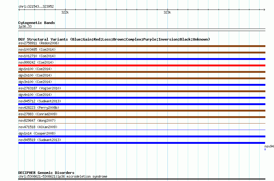Click the DECIPHER Genomic Disorders track title
Screen dimensions: 274x181
pos(46,173)
